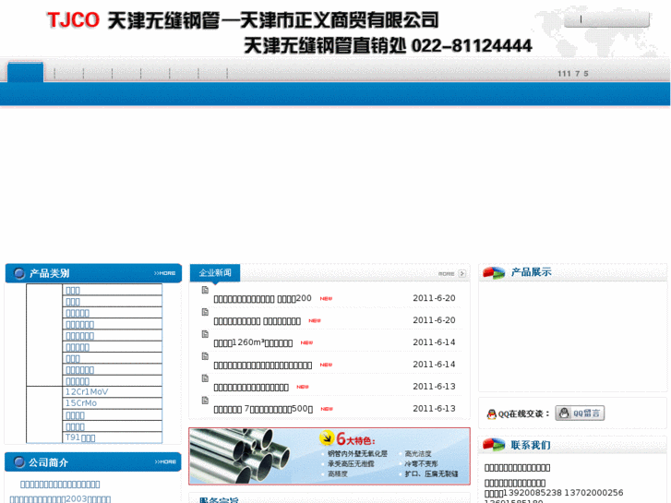Click the QQ留言 button

580,413
